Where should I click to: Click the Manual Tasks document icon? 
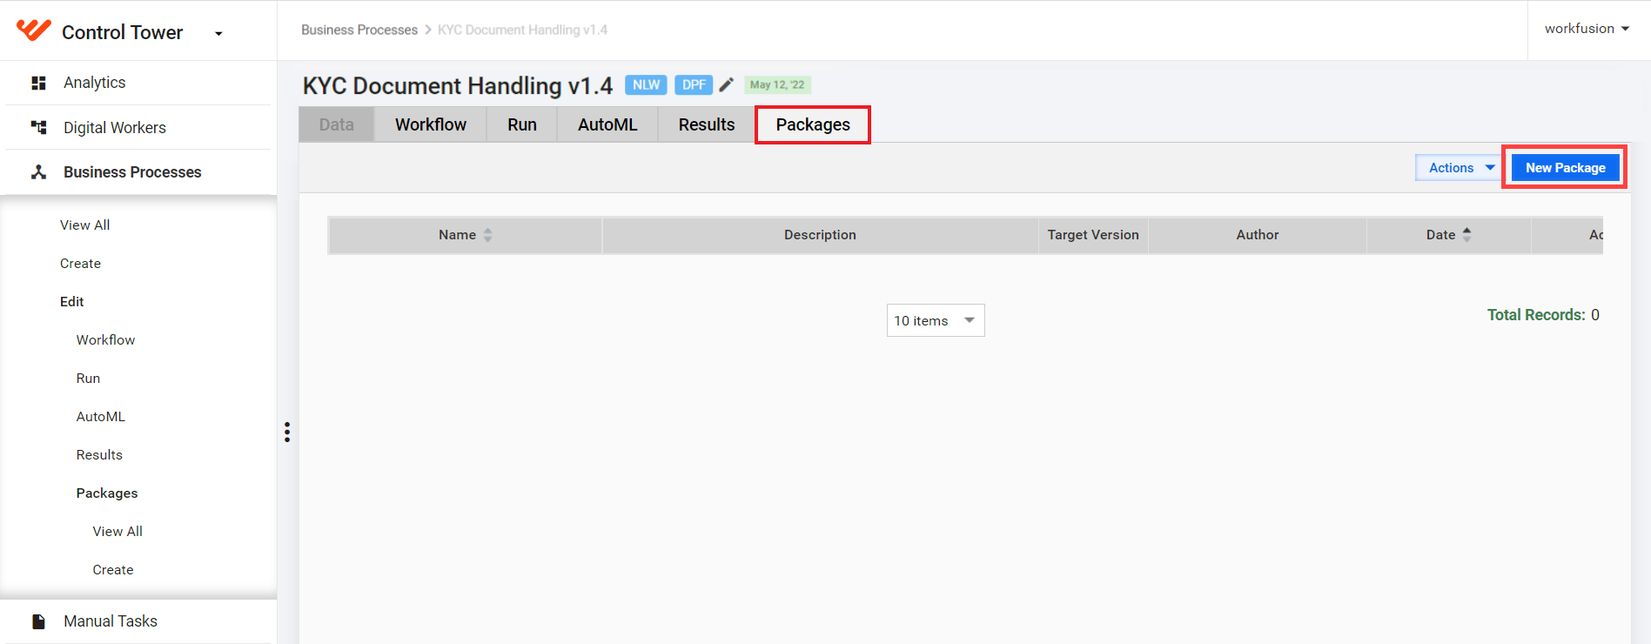pos(38,621)
